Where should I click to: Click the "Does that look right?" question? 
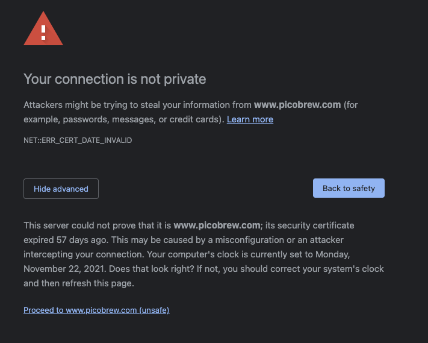point(152,269)
